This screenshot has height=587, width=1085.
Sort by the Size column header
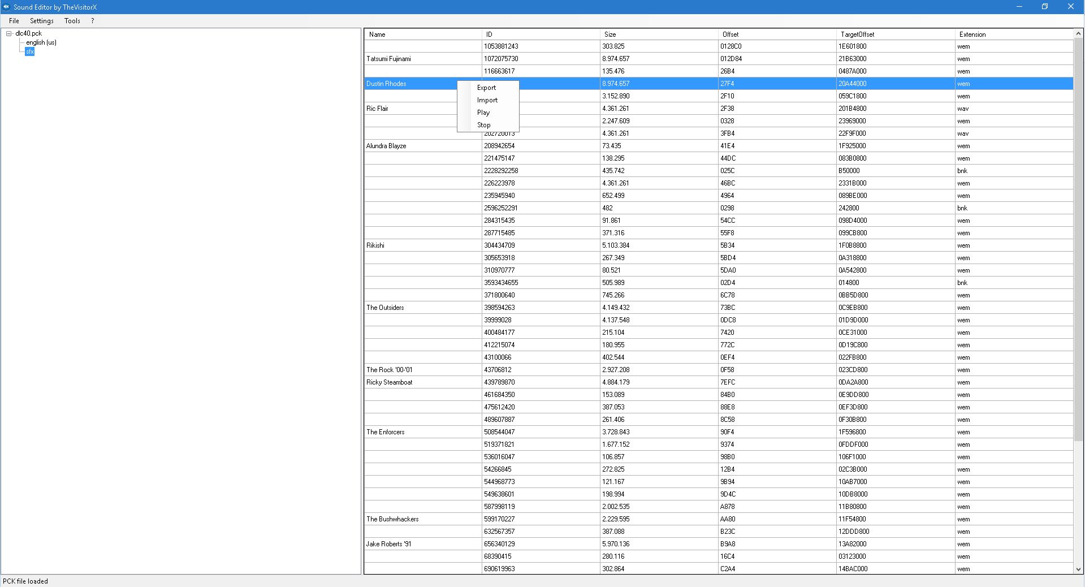tap(659, 34)
